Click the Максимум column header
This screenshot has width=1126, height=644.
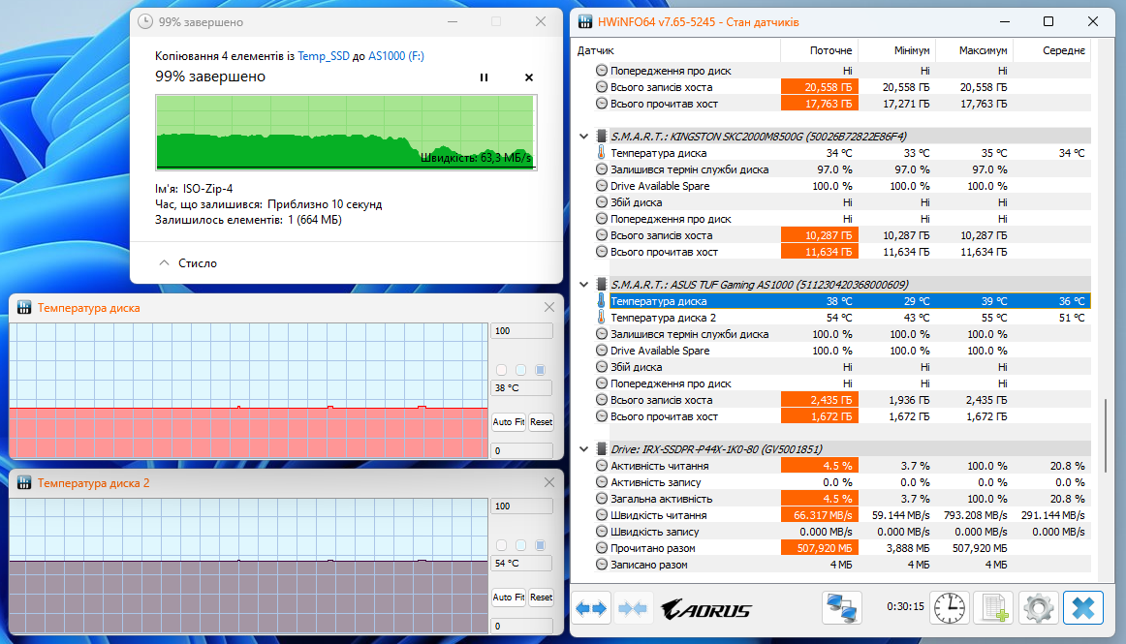975,50
